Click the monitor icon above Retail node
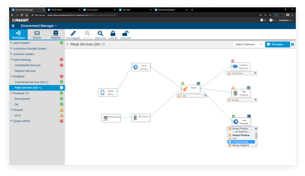 (198, 83)
